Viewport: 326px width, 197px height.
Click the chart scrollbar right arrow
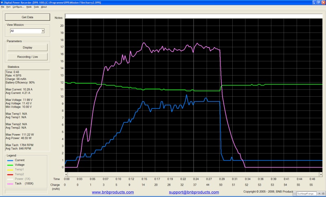click(x=321, y=175)
